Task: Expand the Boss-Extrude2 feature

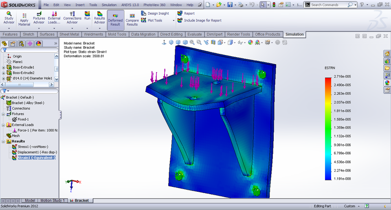Action: click(3, 73)
